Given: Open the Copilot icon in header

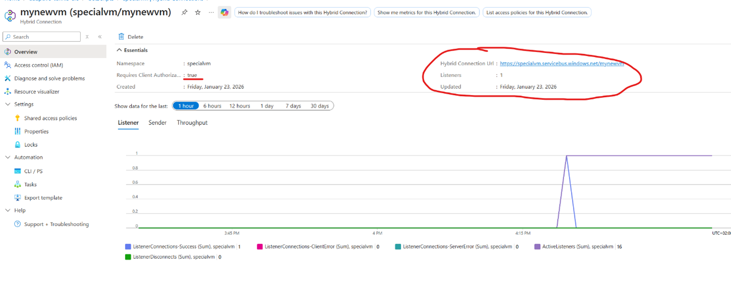Looking at the screenshot, I should click(224, 12).
